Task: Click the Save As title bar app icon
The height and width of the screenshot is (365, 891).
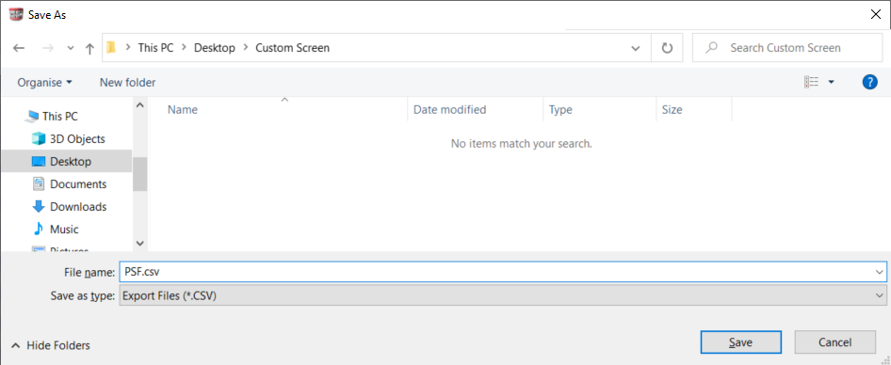Action: click(17, 15)
